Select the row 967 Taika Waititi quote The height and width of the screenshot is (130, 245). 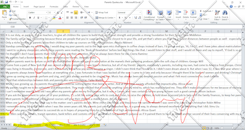(x=54, y=80)
